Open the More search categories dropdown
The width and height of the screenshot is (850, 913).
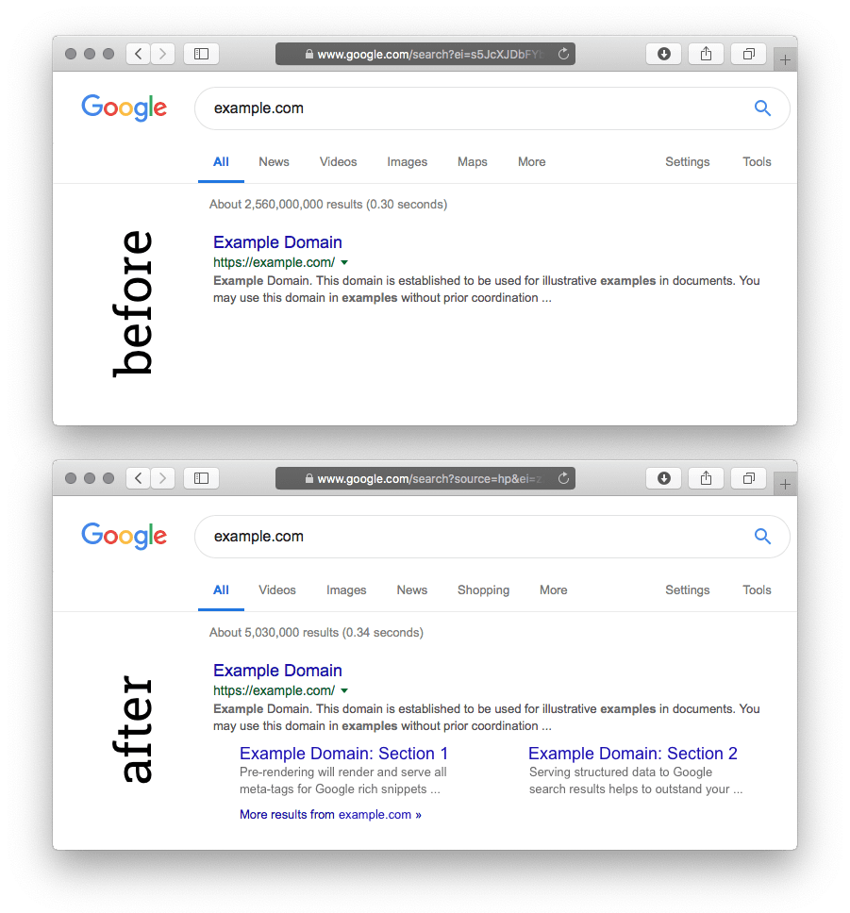(x=531, y=161)
